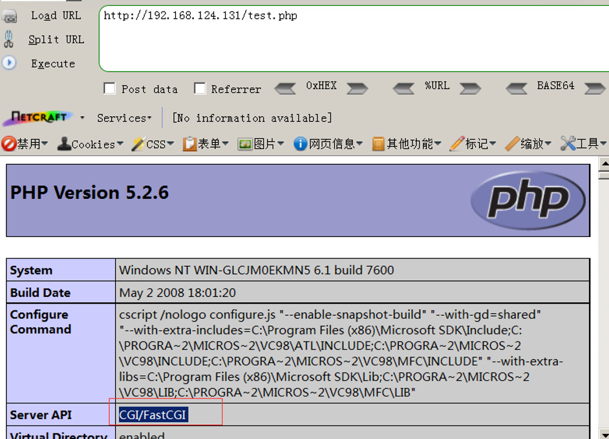Click the Server API row label

41,415
